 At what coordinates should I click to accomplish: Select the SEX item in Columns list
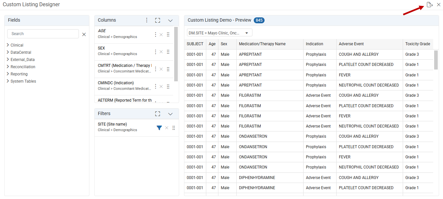click(x=134, y=51)
